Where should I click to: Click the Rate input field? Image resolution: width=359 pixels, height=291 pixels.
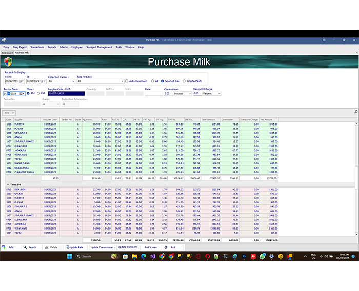(153, 94)
